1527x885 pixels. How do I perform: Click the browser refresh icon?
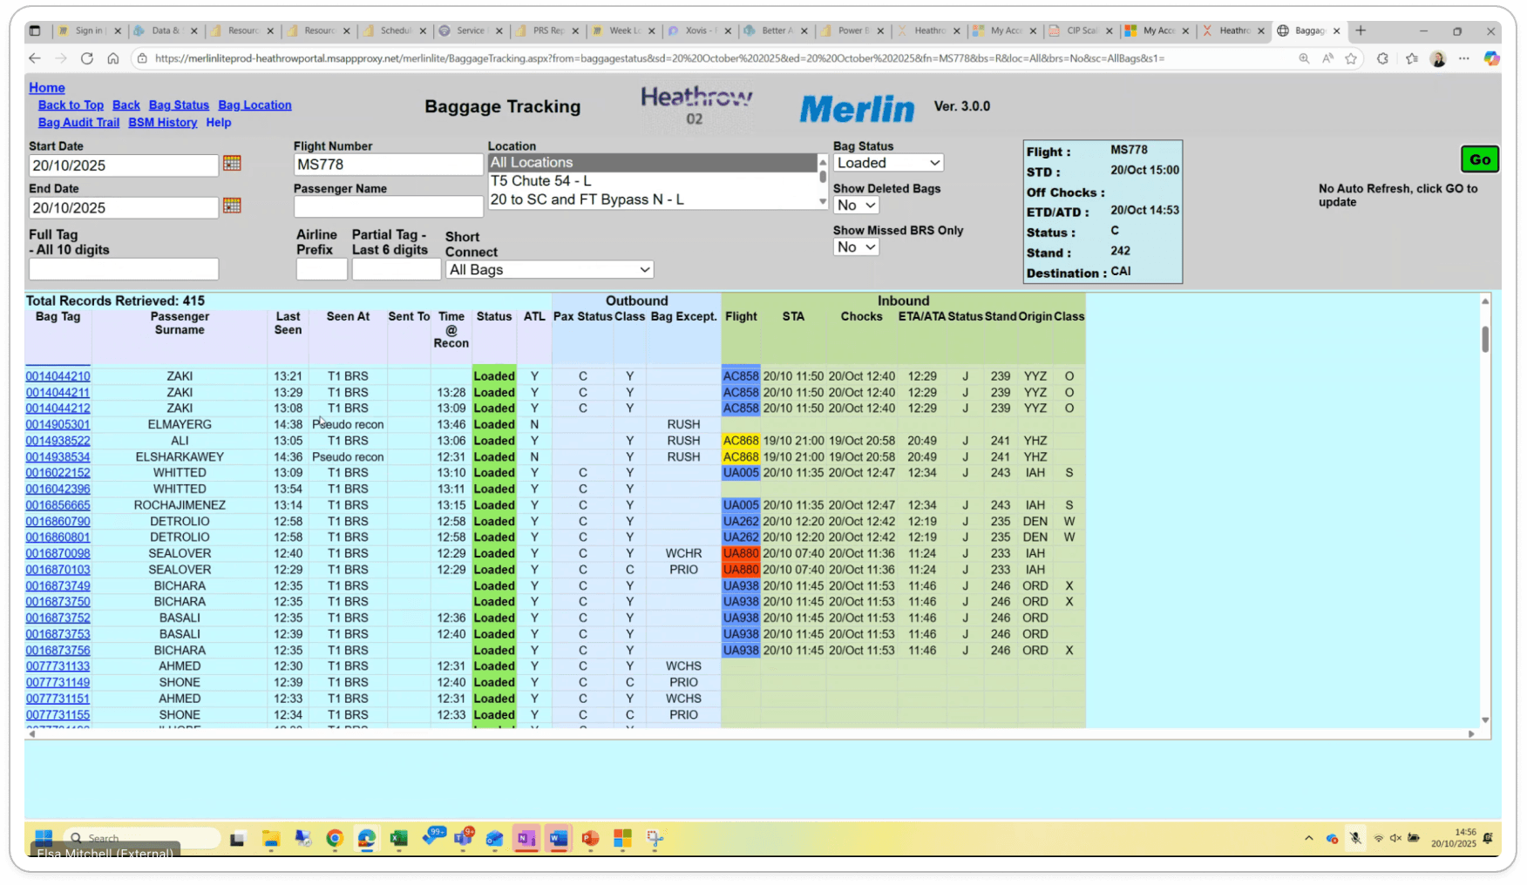[87, 58]
